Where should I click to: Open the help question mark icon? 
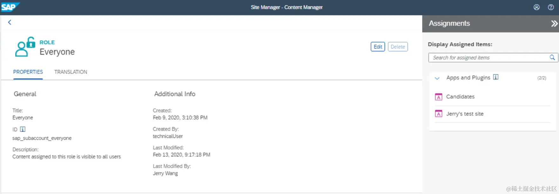(551, 7)
